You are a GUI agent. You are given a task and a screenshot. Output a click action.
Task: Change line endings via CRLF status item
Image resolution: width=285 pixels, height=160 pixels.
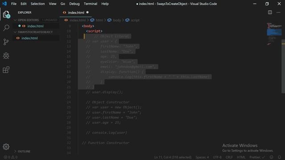[x=229, y=157]
